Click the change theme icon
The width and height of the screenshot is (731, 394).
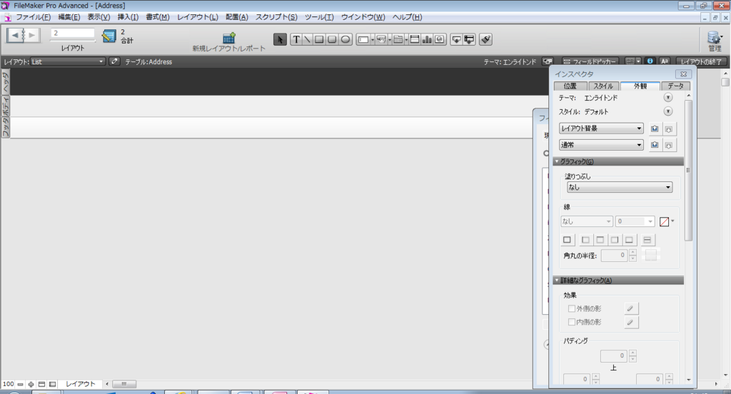pyautogui.click(x=548, y=61)
